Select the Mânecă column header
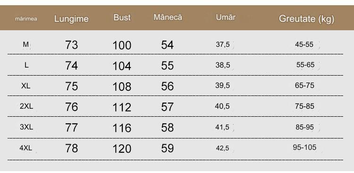 [168, 17]
